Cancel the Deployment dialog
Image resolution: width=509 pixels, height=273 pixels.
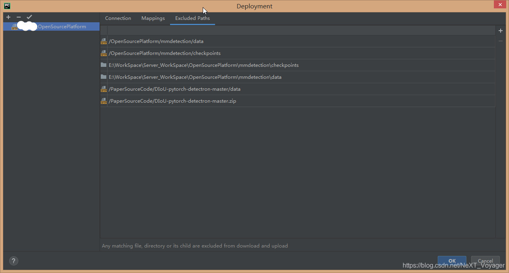(486, 261)
